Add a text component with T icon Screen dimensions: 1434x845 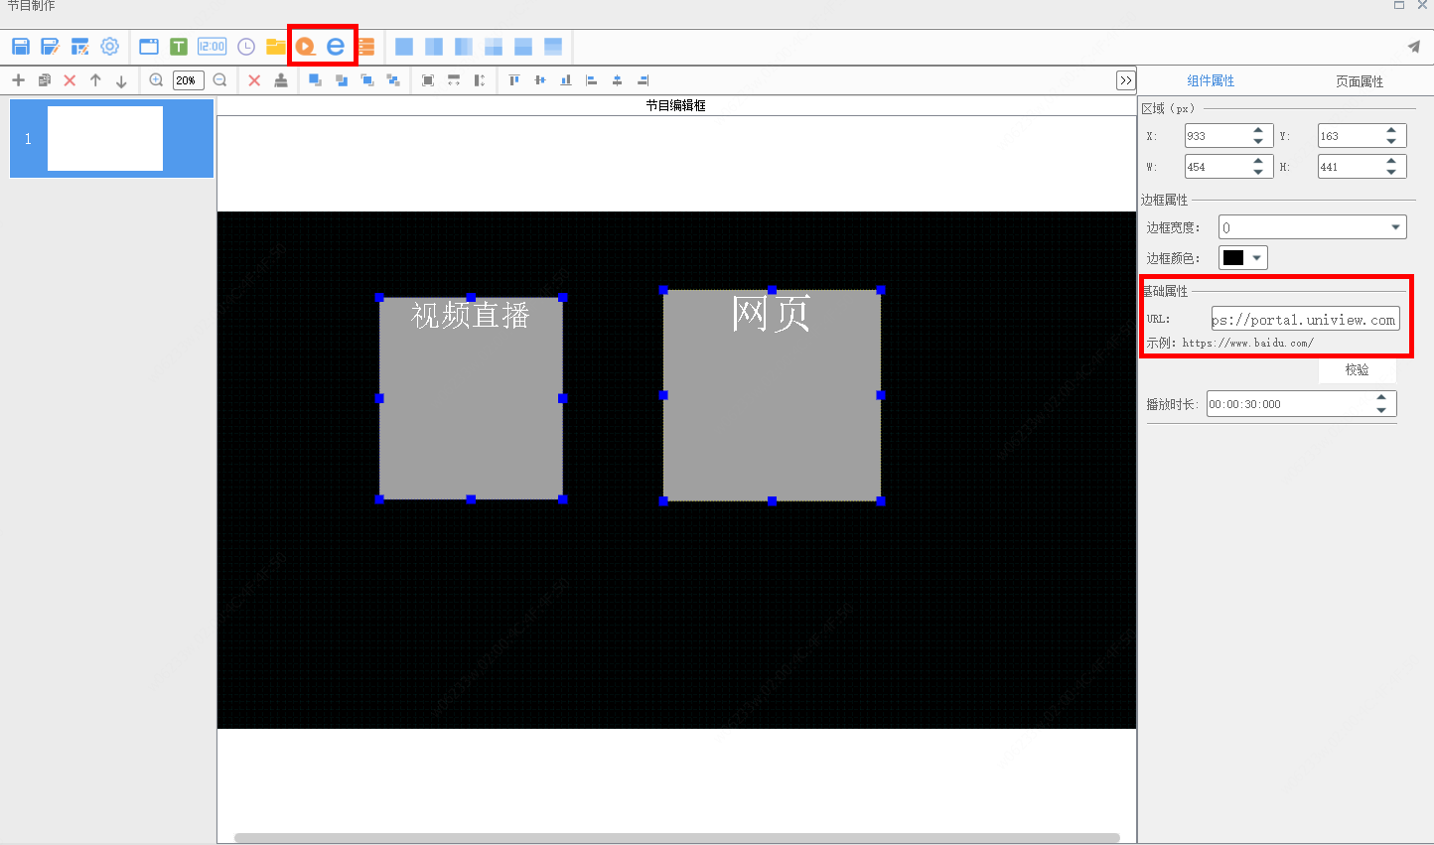tap(179, 47)
